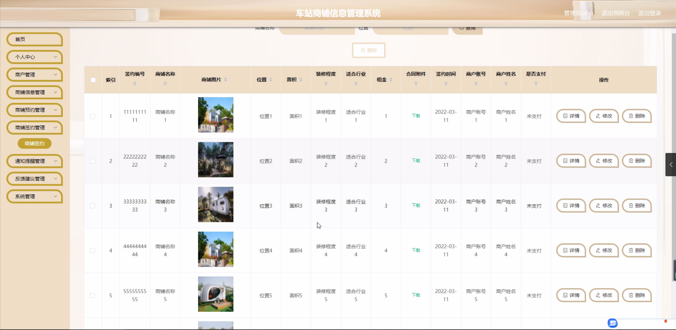Open the dark side panel collapse arrow
The height and width of the screenshot is (330, 676).
[x=671, y=165]
